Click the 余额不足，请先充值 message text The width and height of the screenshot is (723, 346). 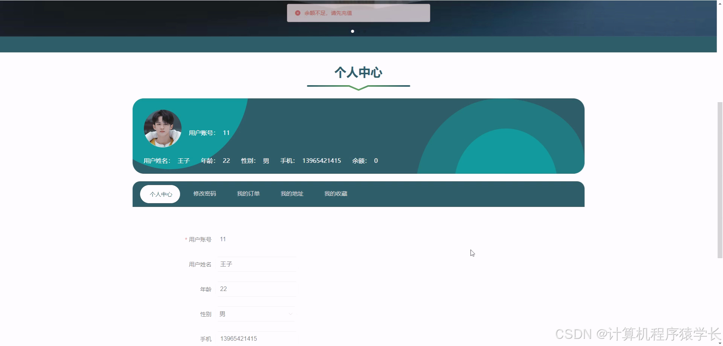328,13
